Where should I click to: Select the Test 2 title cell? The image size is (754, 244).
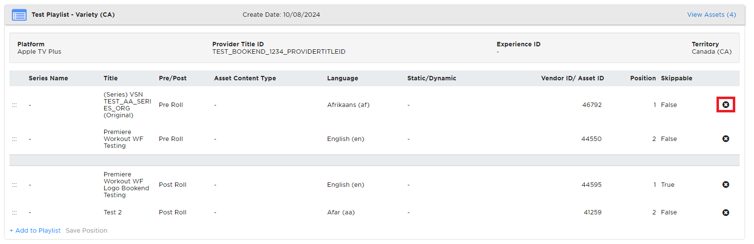[x=113, y=212]
